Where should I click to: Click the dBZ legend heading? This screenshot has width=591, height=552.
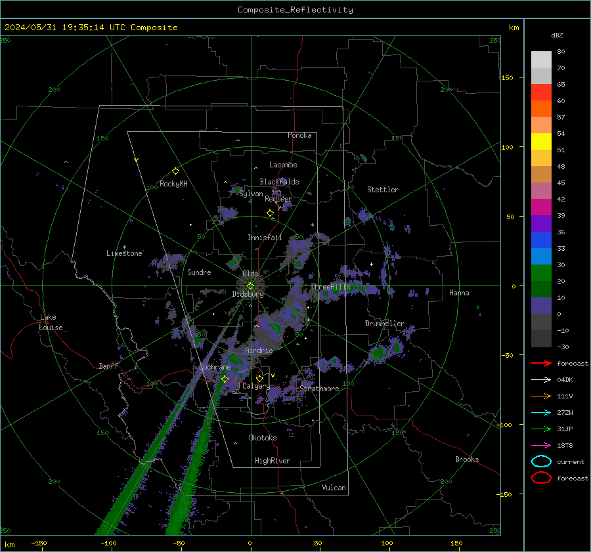pos(557,35)
